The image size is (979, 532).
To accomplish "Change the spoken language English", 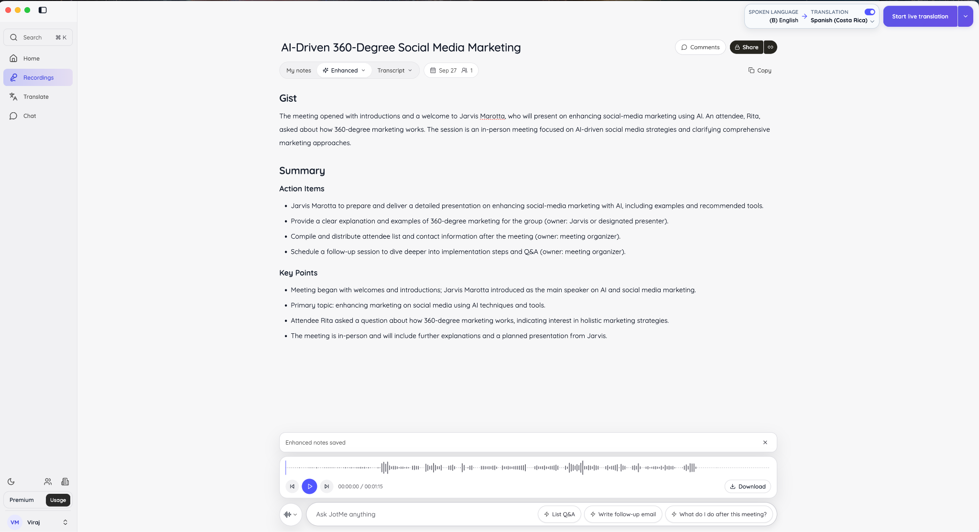I will pos(783,20).
